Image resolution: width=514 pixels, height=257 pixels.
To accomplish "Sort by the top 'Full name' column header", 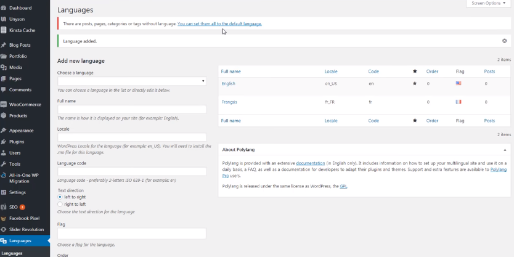I will point(230,71).
